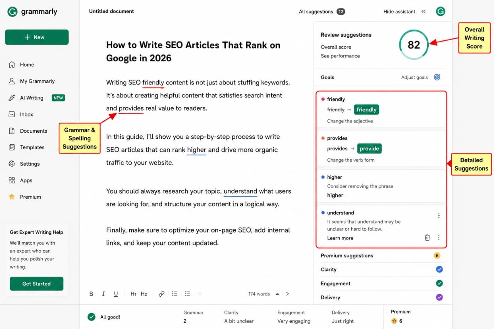
Task: Expand the word count arrow
Action: pos(277,294)
